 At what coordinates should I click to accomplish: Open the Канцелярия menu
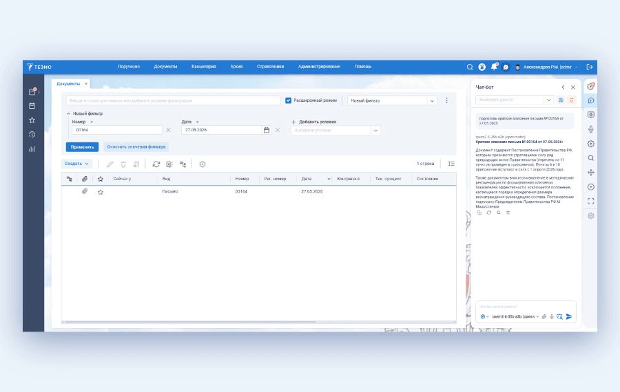pos(204,67)
